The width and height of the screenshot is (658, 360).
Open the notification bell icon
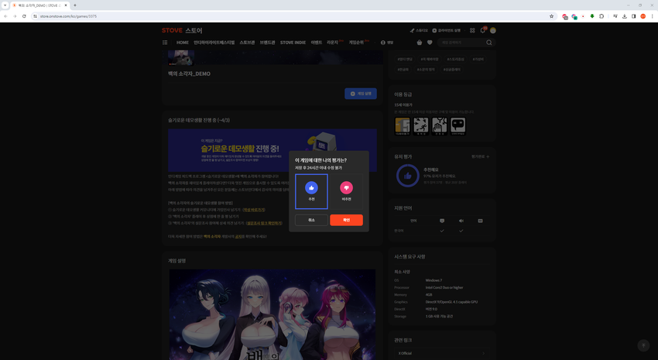[x=482, y=30]
